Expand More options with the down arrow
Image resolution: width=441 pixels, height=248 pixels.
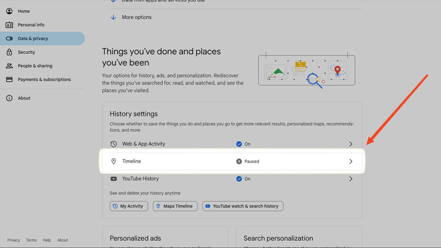tap(114, 18)
